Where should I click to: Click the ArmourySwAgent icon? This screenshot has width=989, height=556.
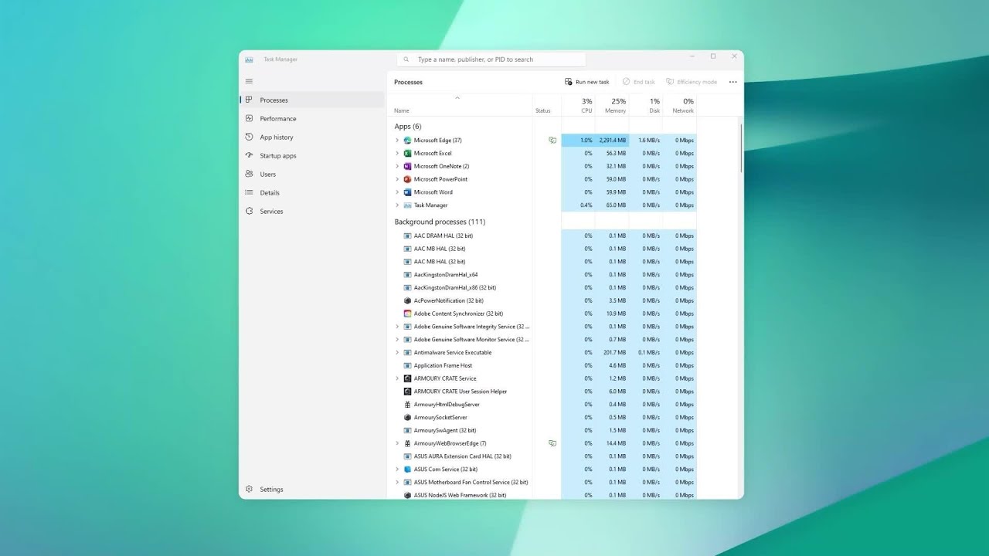click(x=407, y=430)
